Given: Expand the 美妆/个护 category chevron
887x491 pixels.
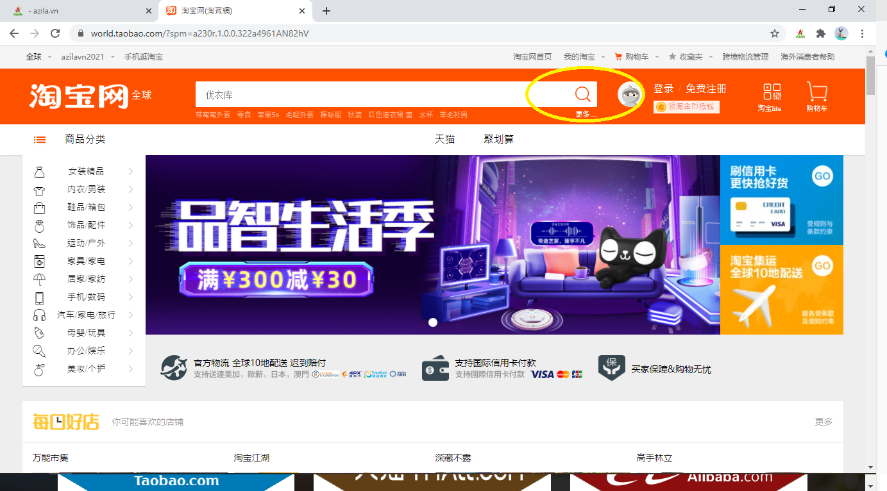Looking at the screenshot, I should click(x=131, y=369).
